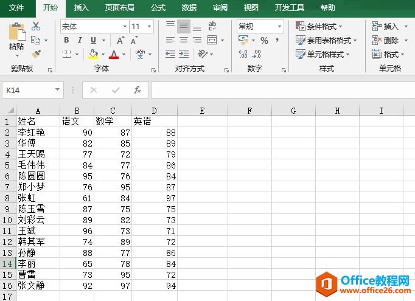Image resolution: width=415 pixels, height=301 pixels.
Task: Increase font size with large A
Action: click(120, 40)
